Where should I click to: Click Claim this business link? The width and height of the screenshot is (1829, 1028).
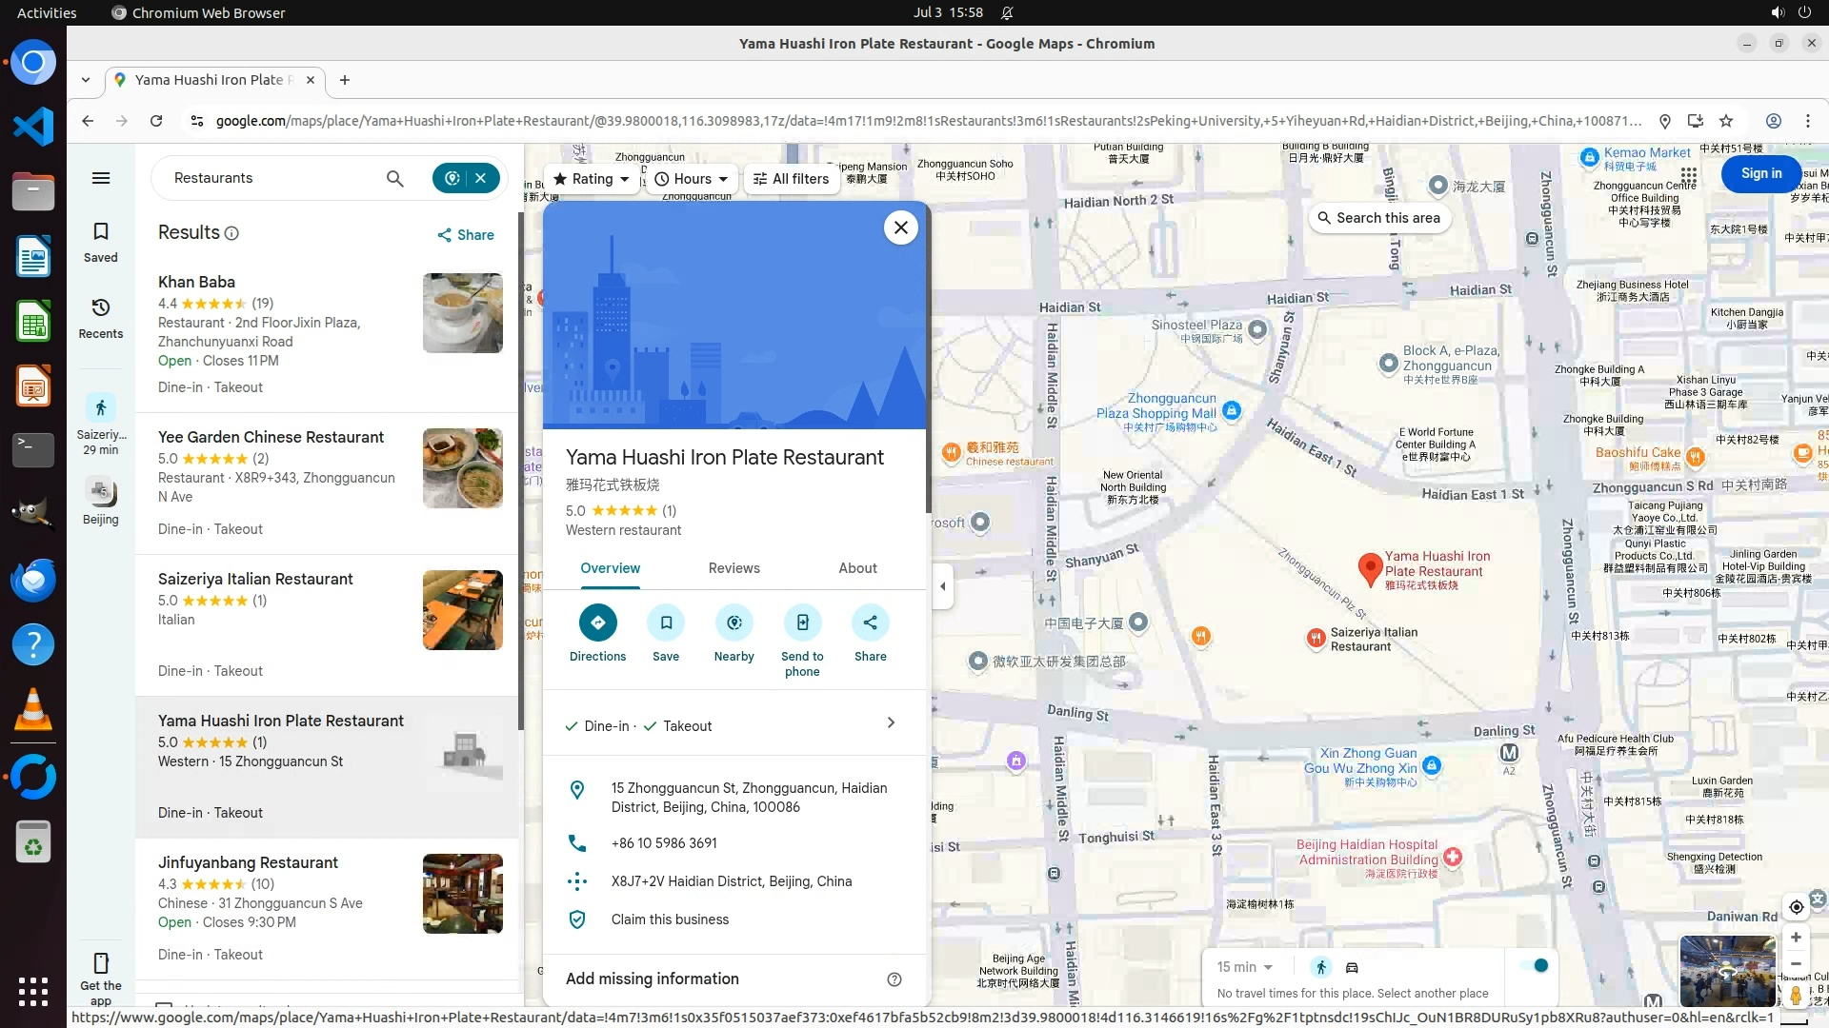tap(670, 919)
